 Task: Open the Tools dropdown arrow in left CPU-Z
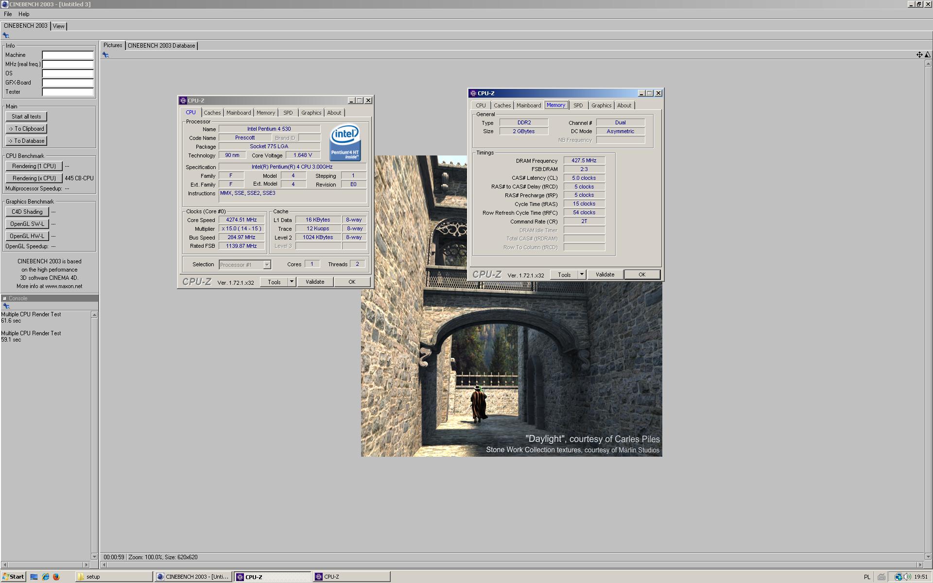(292, 282)
